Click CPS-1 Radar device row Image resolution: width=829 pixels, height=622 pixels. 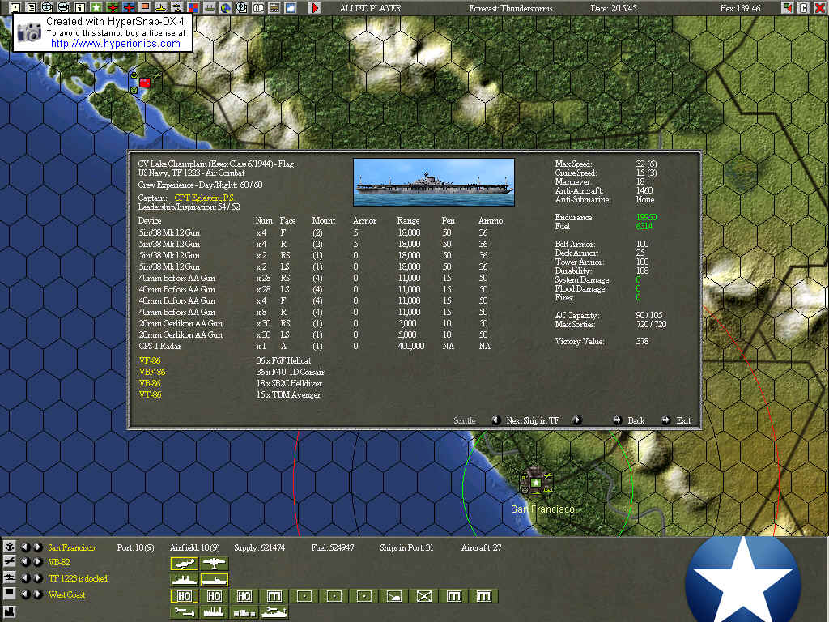(315, 346)
